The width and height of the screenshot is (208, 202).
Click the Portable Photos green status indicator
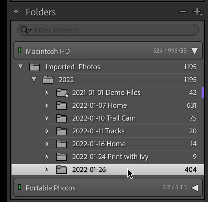coord(20,187)
